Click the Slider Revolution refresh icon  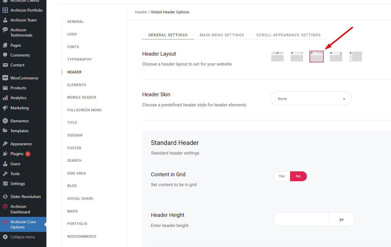tap(5, 197)
